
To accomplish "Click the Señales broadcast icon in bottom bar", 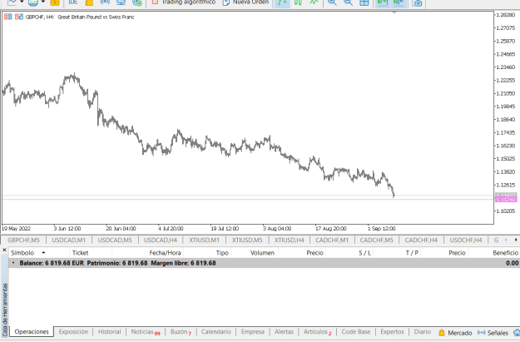I will pyautogui.click(x=481, y=332).
